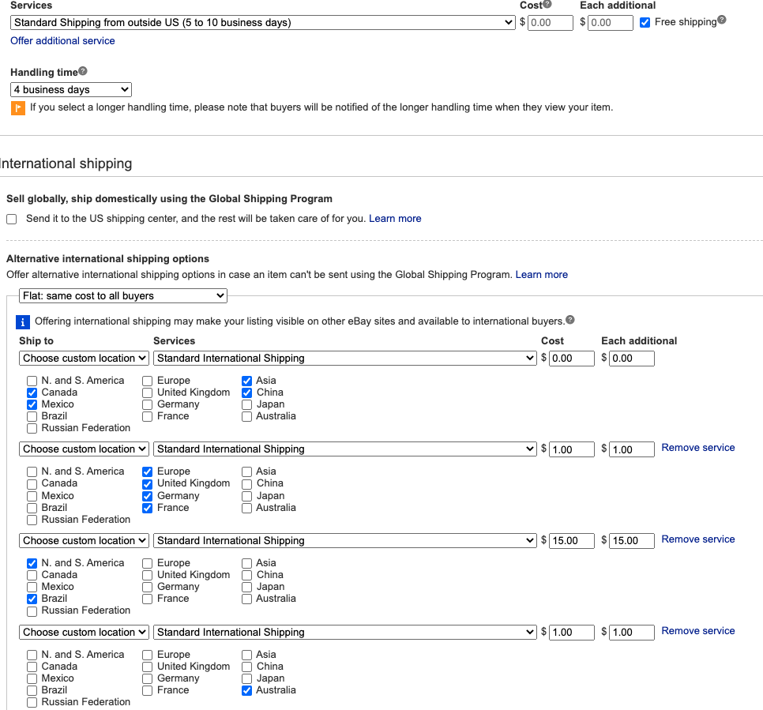The width and height of the screenshot is (763, 710).
Task: Expand the Handling time dropdown
Action: click(x=71, y=90)
